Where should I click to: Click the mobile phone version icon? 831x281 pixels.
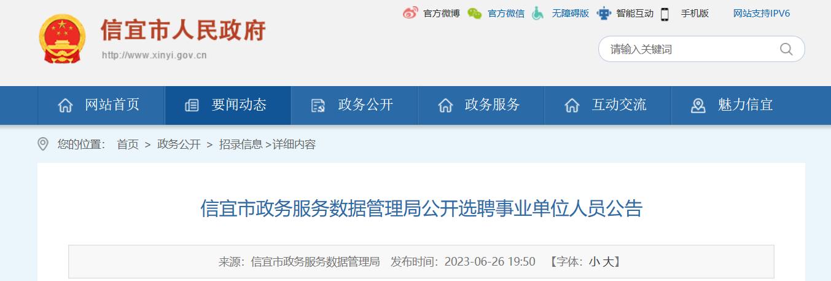tap(665, 14)
